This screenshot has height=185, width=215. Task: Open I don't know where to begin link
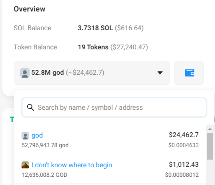72,165
